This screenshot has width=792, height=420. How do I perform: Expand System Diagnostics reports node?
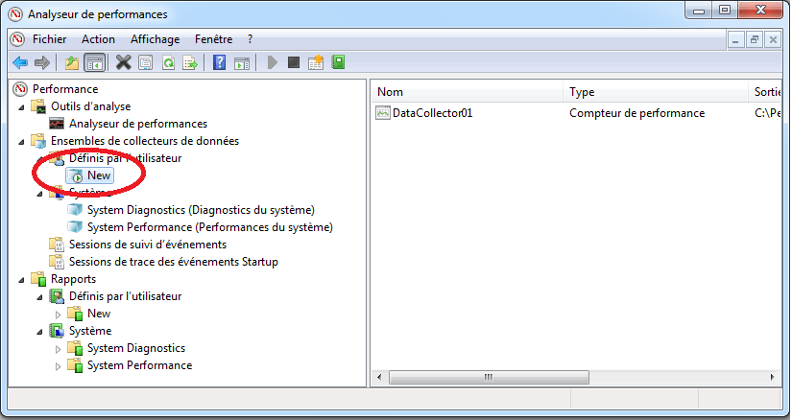click(x=59, y=349)
